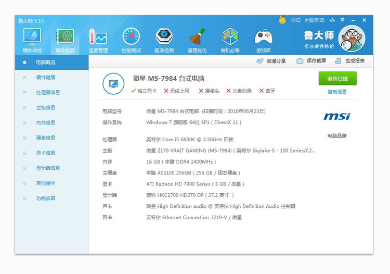Open 装机必备 essential software box icon
The image size is (390, 274).
point(230,37)
